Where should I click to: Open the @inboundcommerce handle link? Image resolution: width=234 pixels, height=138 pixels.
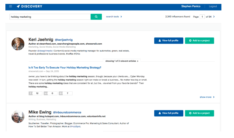pos(67,112)
